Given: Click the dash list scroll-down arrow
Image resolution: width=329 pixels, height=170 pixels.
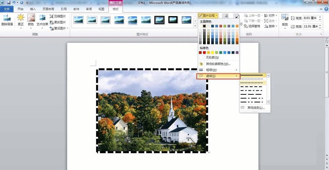Looking at the screenshot, I should [268, 102].
